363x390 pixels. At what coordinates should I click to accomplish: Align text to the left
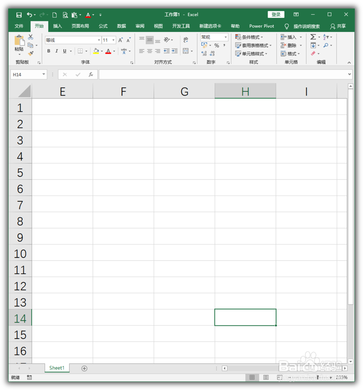142,51
